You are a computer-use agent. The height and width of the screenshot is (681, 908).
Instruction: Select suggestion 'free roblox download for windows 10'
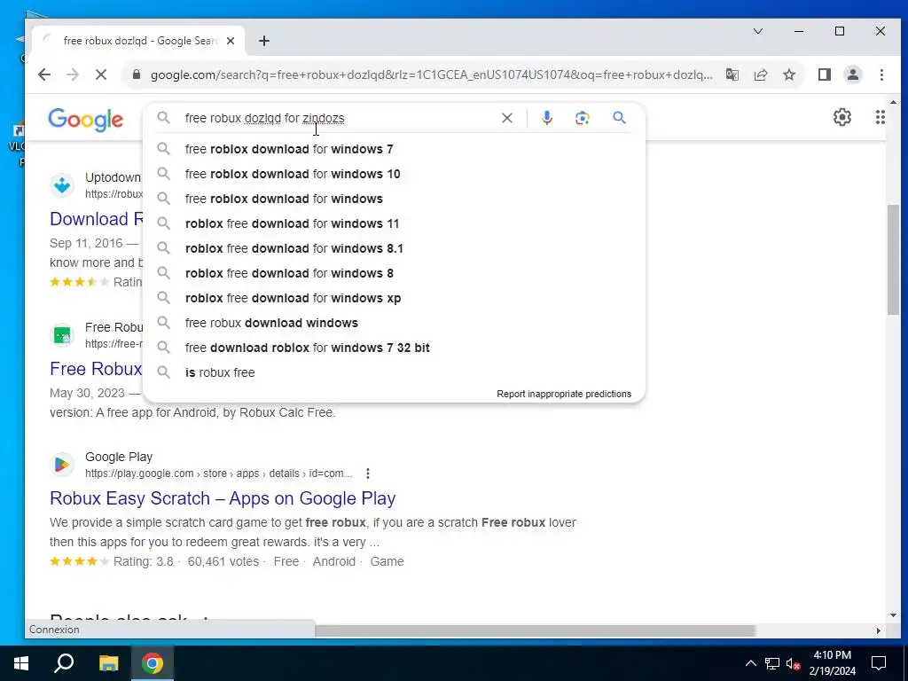point(394,174)
